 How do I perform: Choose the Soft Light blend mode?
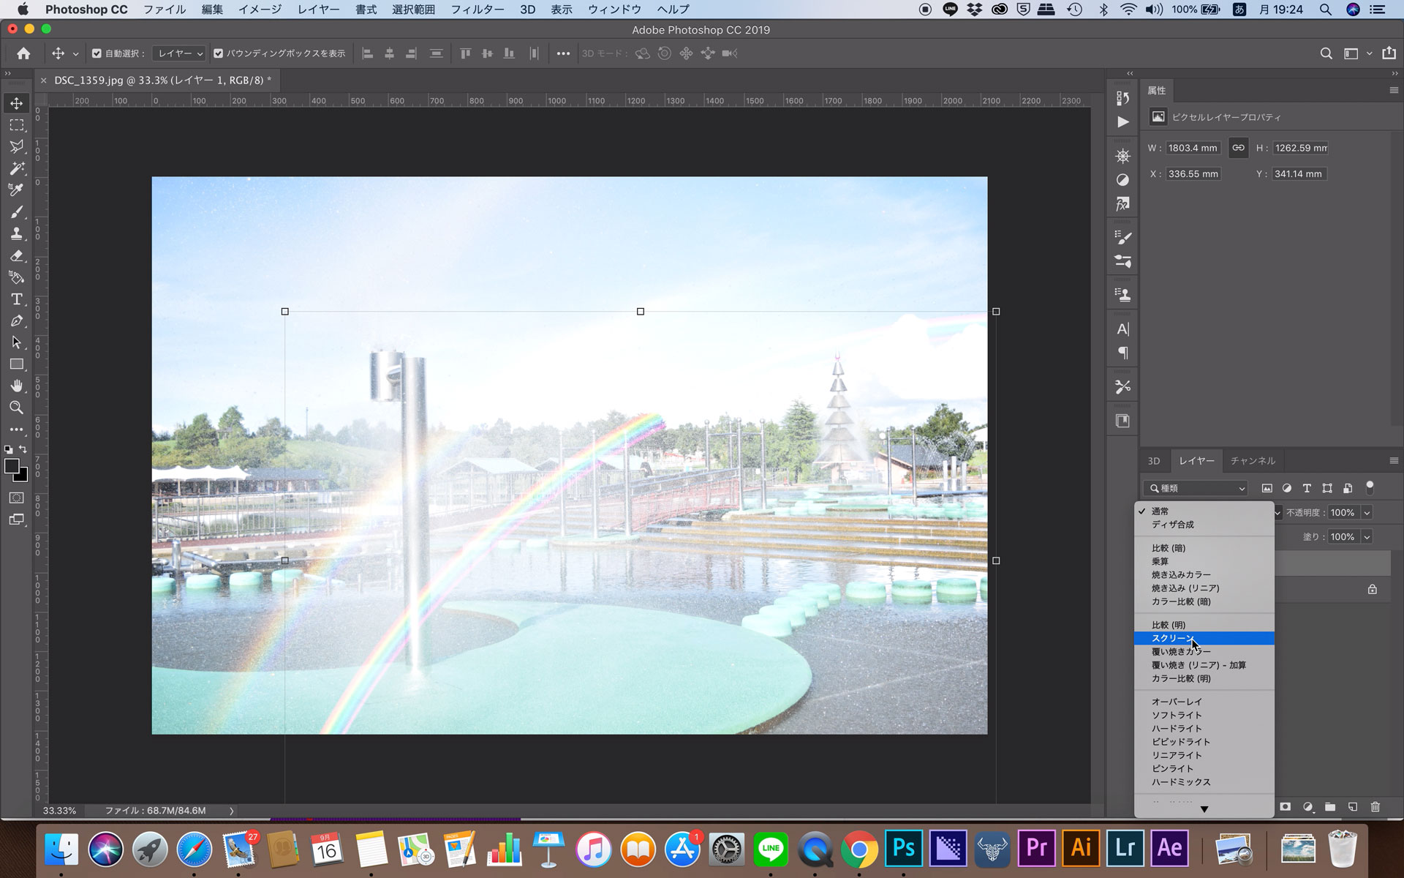click(x=1204, y=715)
